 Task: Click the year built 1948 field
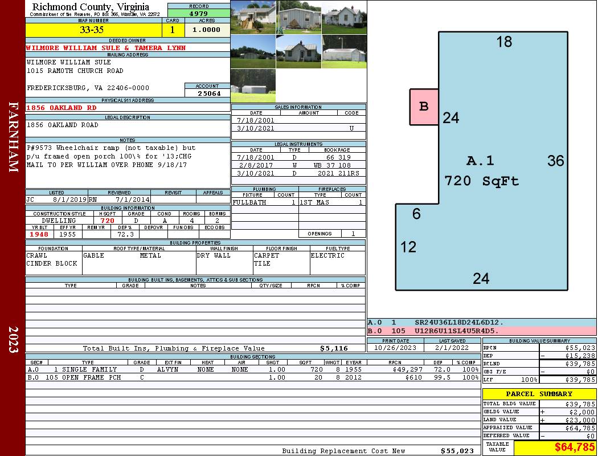39,234
